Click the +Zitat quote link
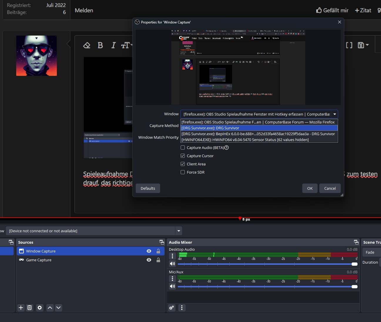 (363, 10)
